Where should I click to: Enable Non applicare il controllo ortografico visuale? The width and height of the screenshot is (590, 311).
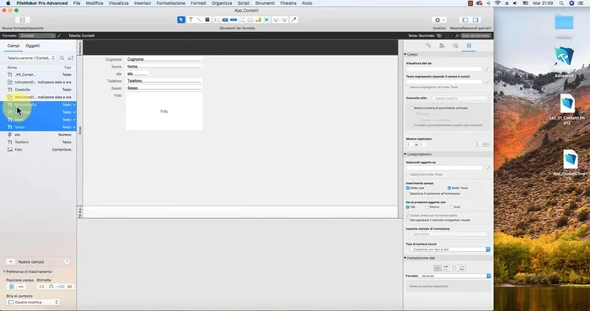[x=408, y=220]
